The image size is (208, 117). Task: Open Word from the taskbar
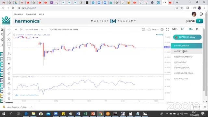78,114
